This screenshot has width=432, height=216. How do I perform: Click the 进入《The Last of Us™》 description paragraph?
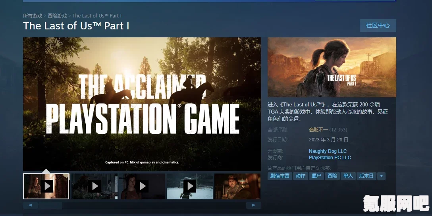click(328, 112)
